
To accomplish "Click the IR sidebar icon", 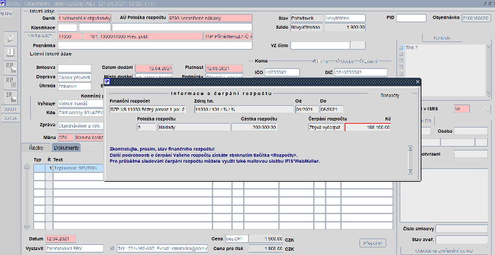I will tap(11, 97).
